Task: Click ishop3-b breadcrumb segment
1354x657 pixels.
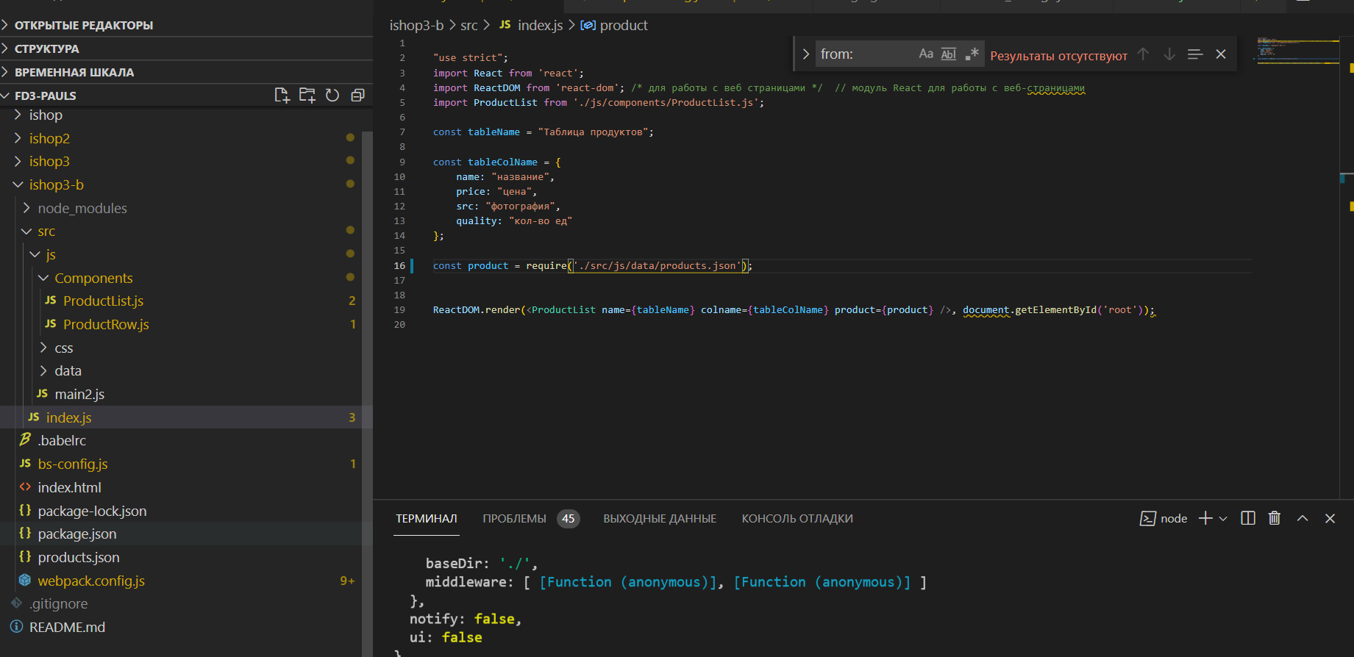Action: pos(416,25)
